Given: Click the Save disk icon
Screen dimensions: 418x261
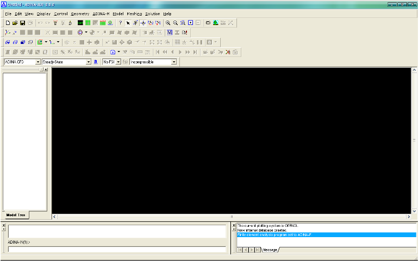Looking at the screenshot, I should point(22,23).
